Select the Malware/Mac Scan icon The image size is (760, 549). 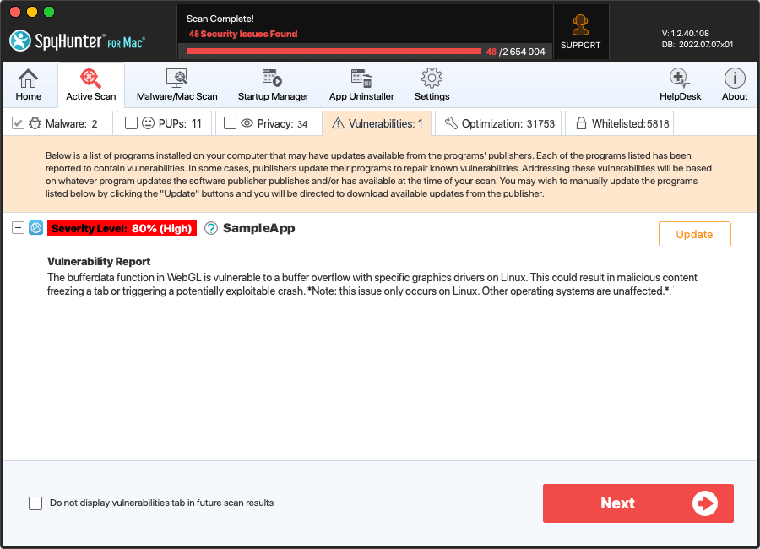click(176, 85)
